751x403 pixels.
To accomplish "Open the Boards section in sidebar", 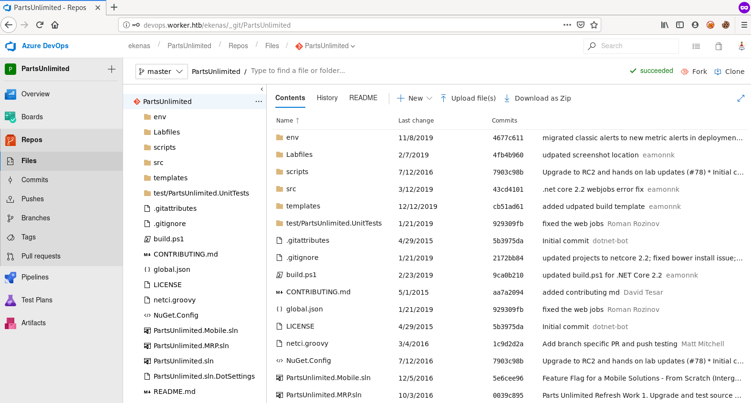I will tap(32, 117).
